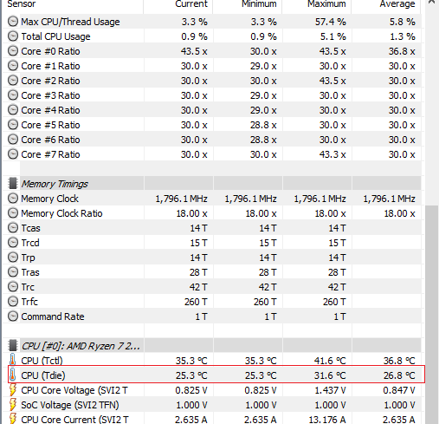Viewport: 439px width, 424px height.
Task: Select the Total CPU Usage row
Action: tap(212, 36)
